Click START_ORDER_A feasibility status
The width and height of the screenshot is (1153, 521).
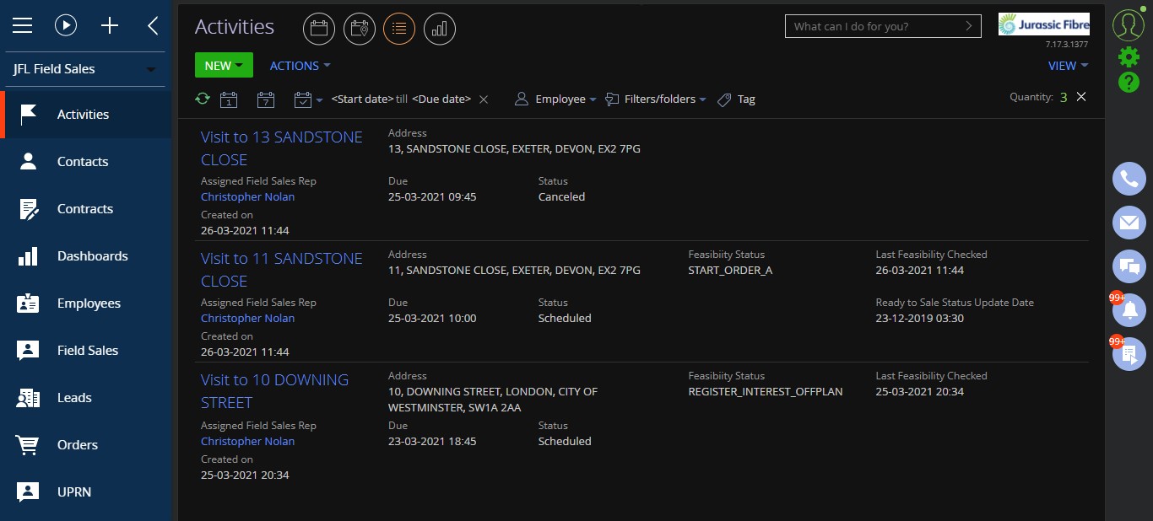point(730,271)
